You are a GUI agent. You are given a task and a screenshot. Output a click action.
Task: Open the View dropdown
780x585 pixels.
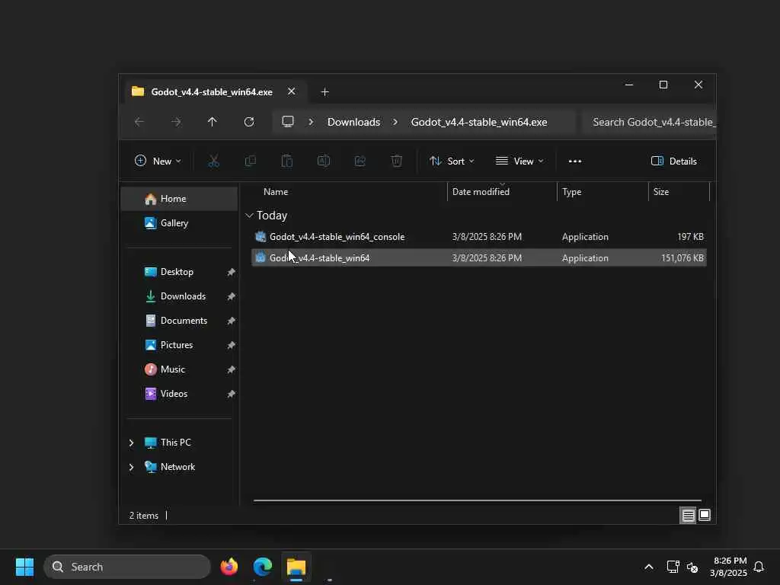point(519,161)
